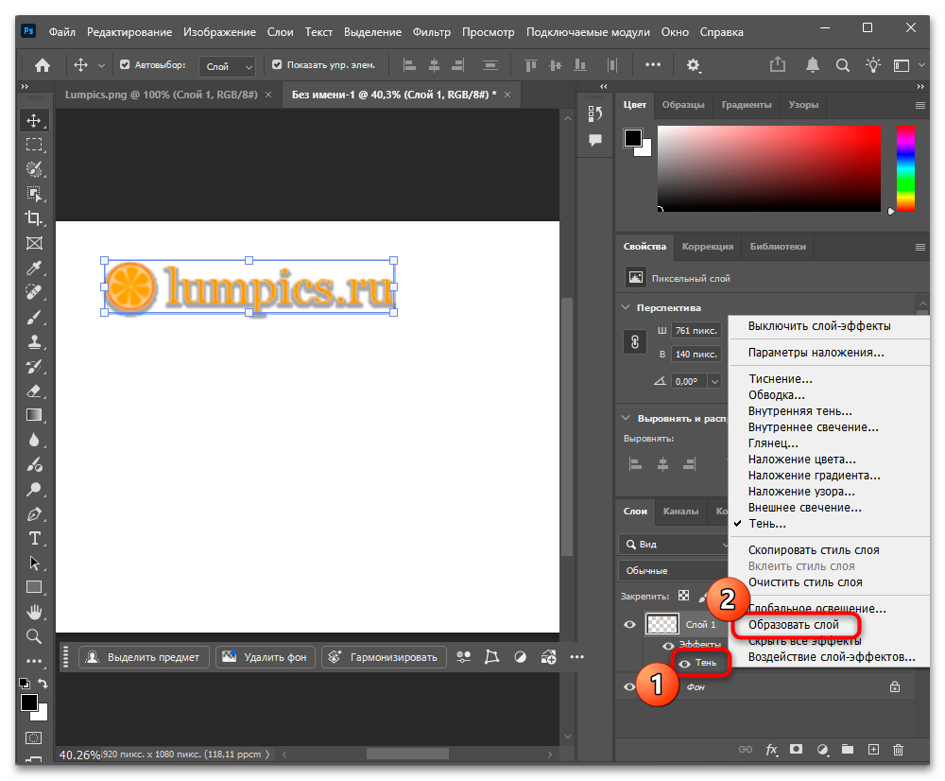Screen dimensions: 945x781
Task: Click Выделить предмет button
Action: point(144,657)
